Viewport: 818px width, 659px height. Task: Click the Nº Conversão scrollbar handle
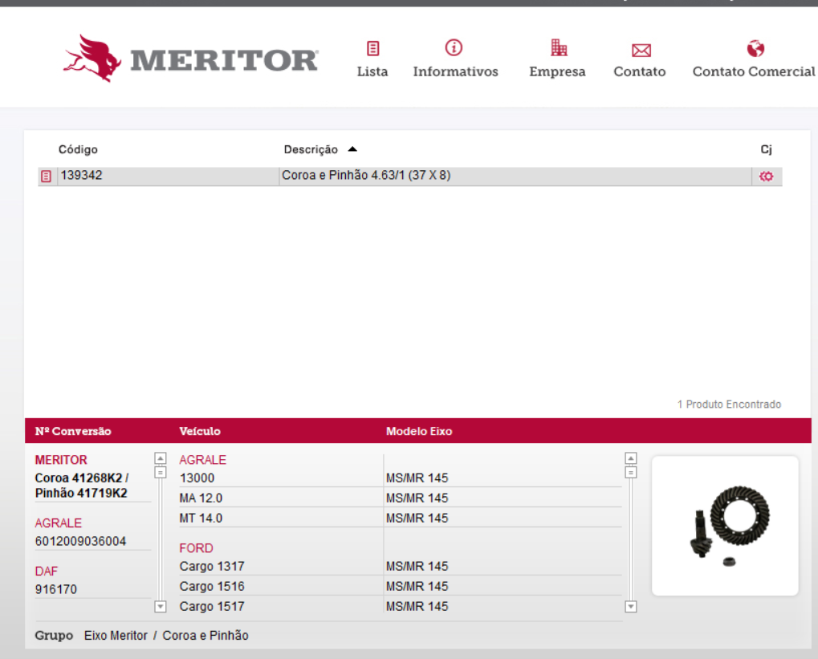(x=161, y=473)
